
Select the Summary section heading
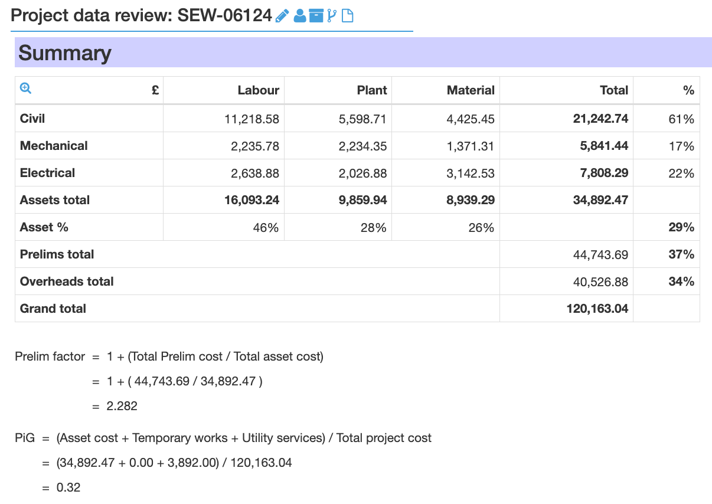click(x=65, y=53)
